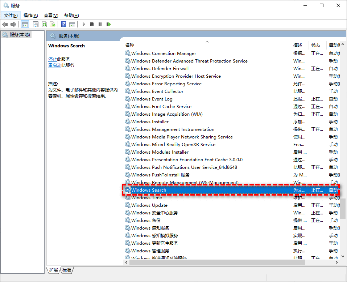The width and height of the screenshot is (347, 282).
Task: Sort list by the 名称 column header
Action: 130,45
